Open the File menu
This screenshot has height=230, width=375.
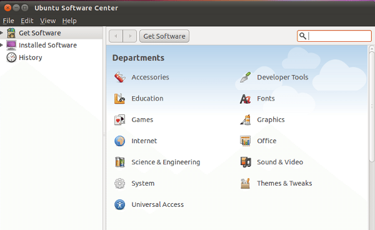click(8, 21)
